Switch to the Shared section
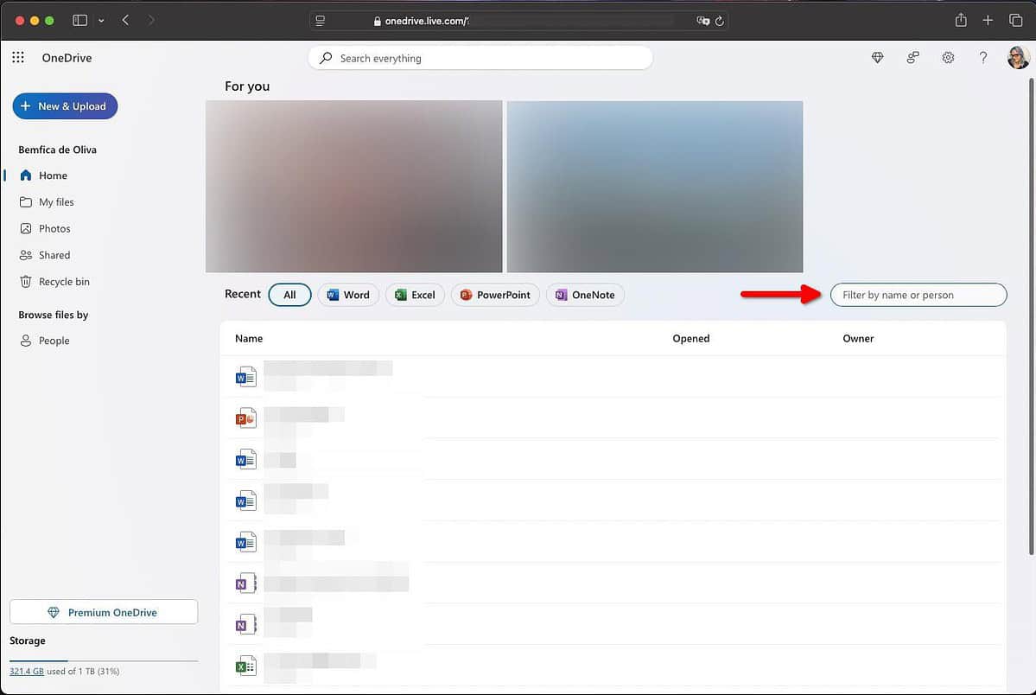The height and width of the screenshot is (695, 1036). click(x=54, y=254)
